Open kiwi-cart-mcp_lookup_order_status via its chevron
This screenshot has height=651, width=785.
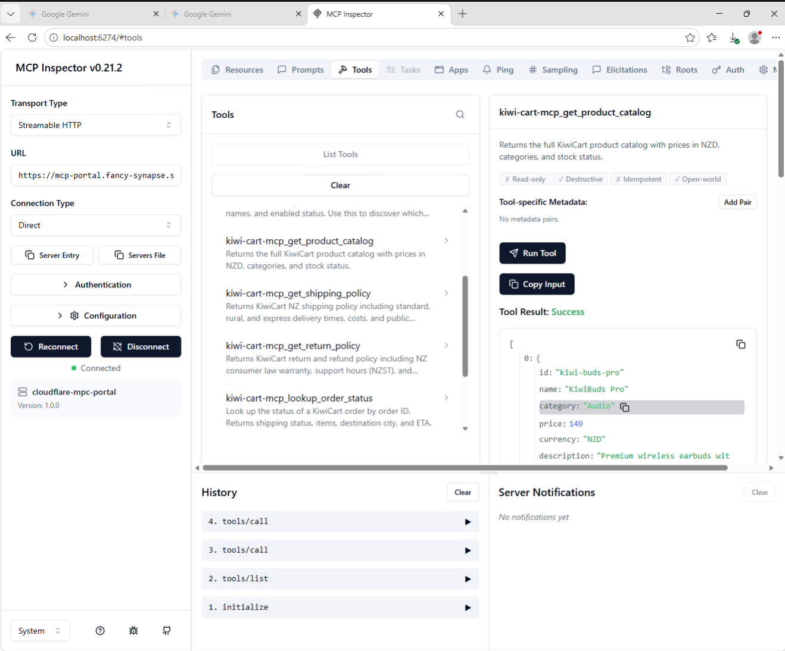tap(446, 398)
